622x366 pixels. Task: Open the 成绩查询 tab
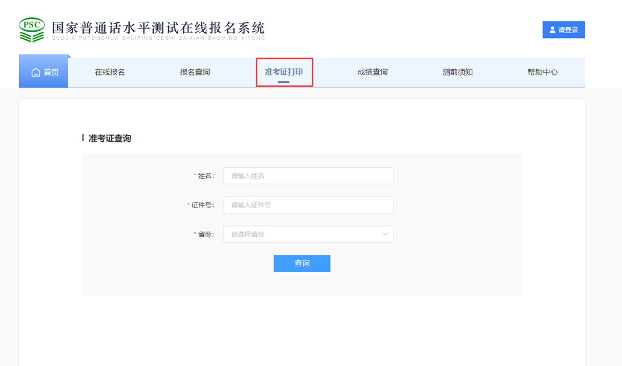coord(372,72)
